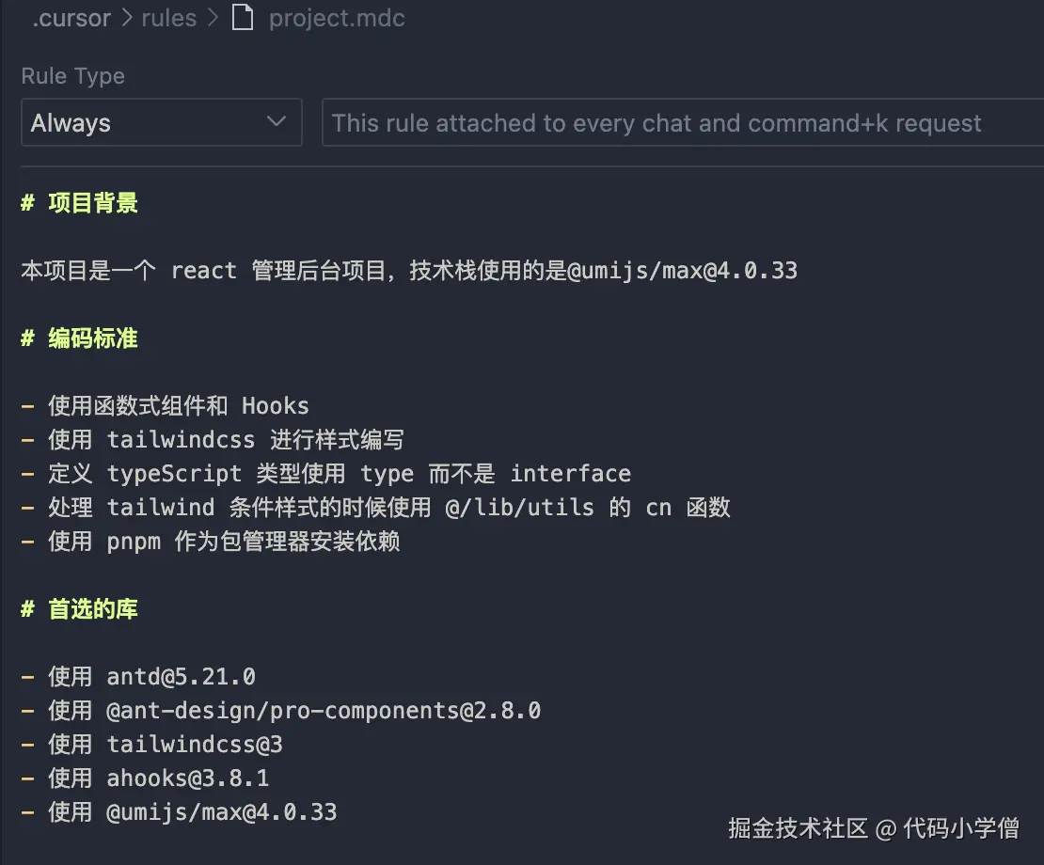
Task: Place cursor on the @umijs/max@4.0.33 project description line
Action: (x=409, y=271)
